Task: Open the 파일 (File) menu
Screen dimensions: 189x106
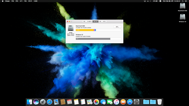Action: click(13, 1)
